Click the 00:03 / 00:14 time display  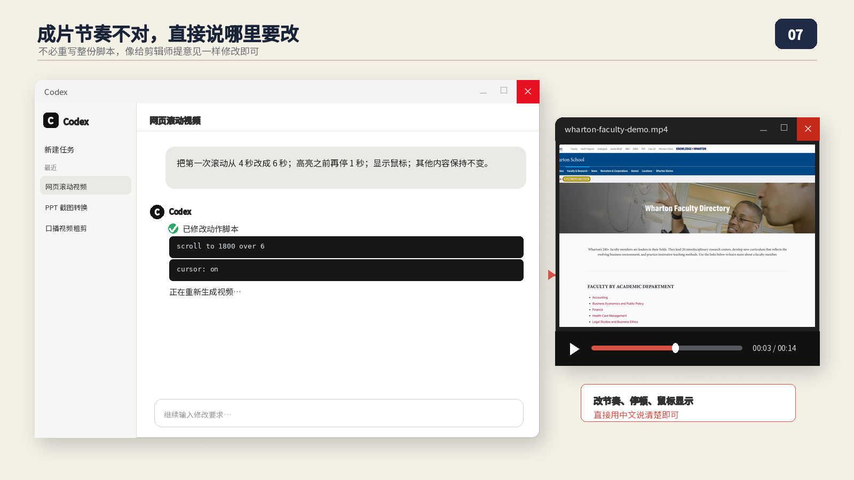pos(774,348)
